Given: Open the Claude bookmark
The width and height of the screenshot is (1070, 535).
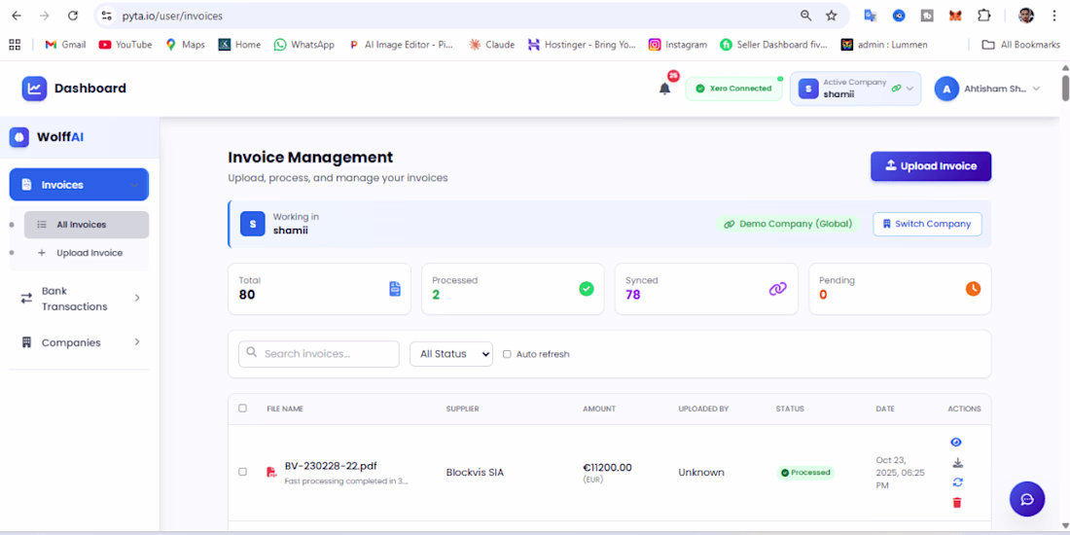Looking at the screenshot, I should [492, 45].
